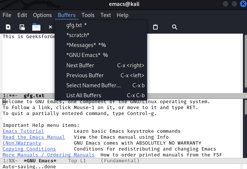Click the Paste clipboard toolbar icon
This screenshot has width=247, height=169.
(x=155, y=27)
